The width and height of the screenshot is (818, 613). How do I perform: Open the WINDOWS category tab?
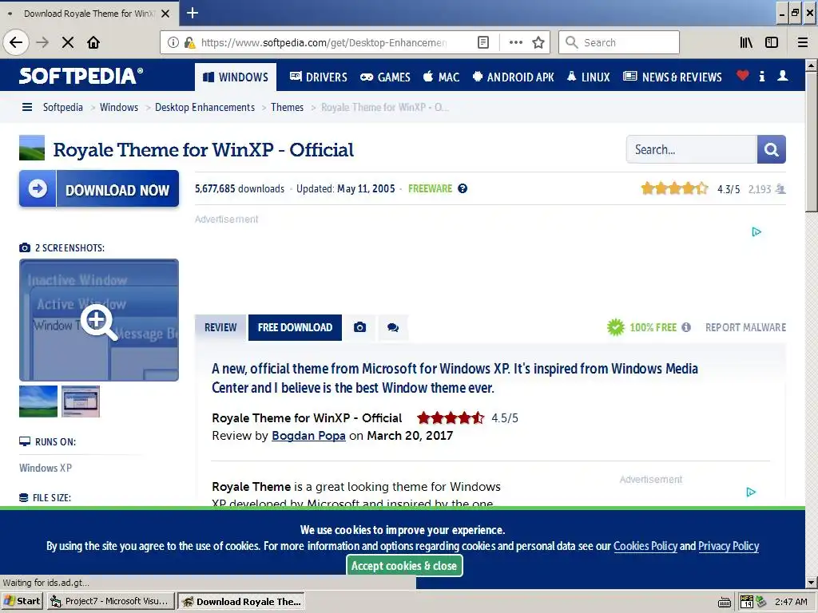(x=236, y=77)
